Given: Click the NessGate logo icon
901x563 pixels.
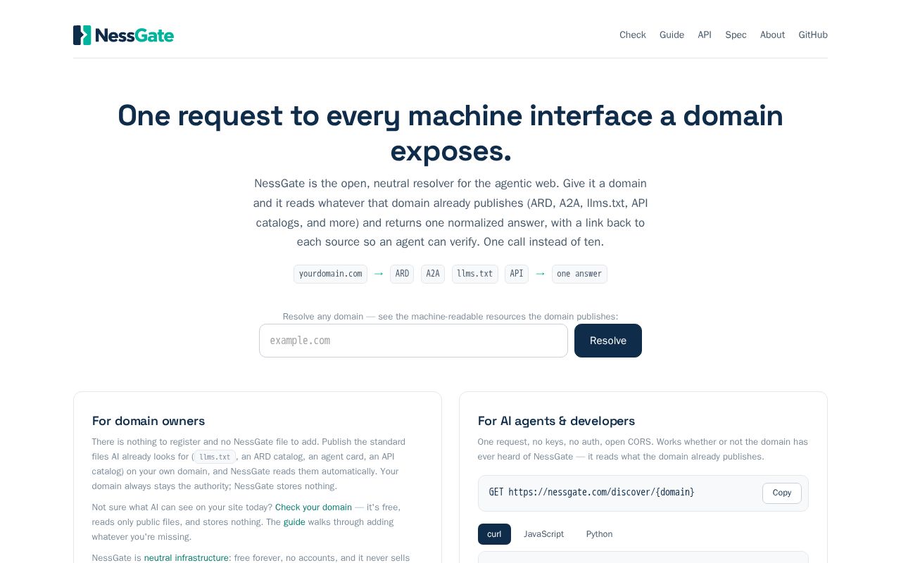Looking at the screenshot, I should [x=82, y=35].
